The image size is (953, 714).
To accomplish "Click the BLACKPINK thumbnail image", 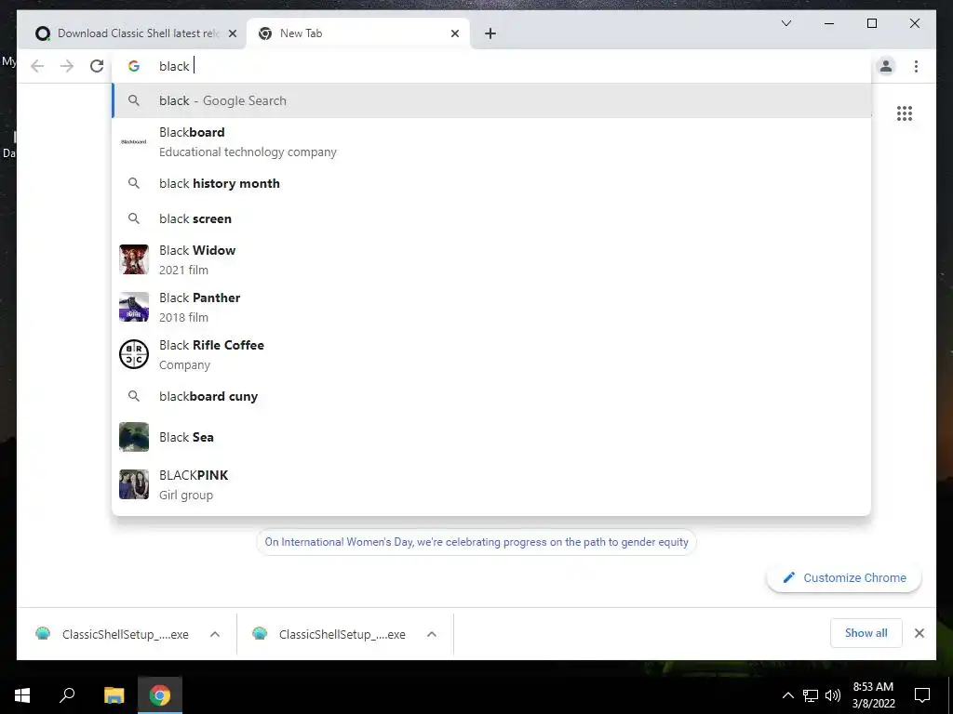I will click(x=134, y=484).
